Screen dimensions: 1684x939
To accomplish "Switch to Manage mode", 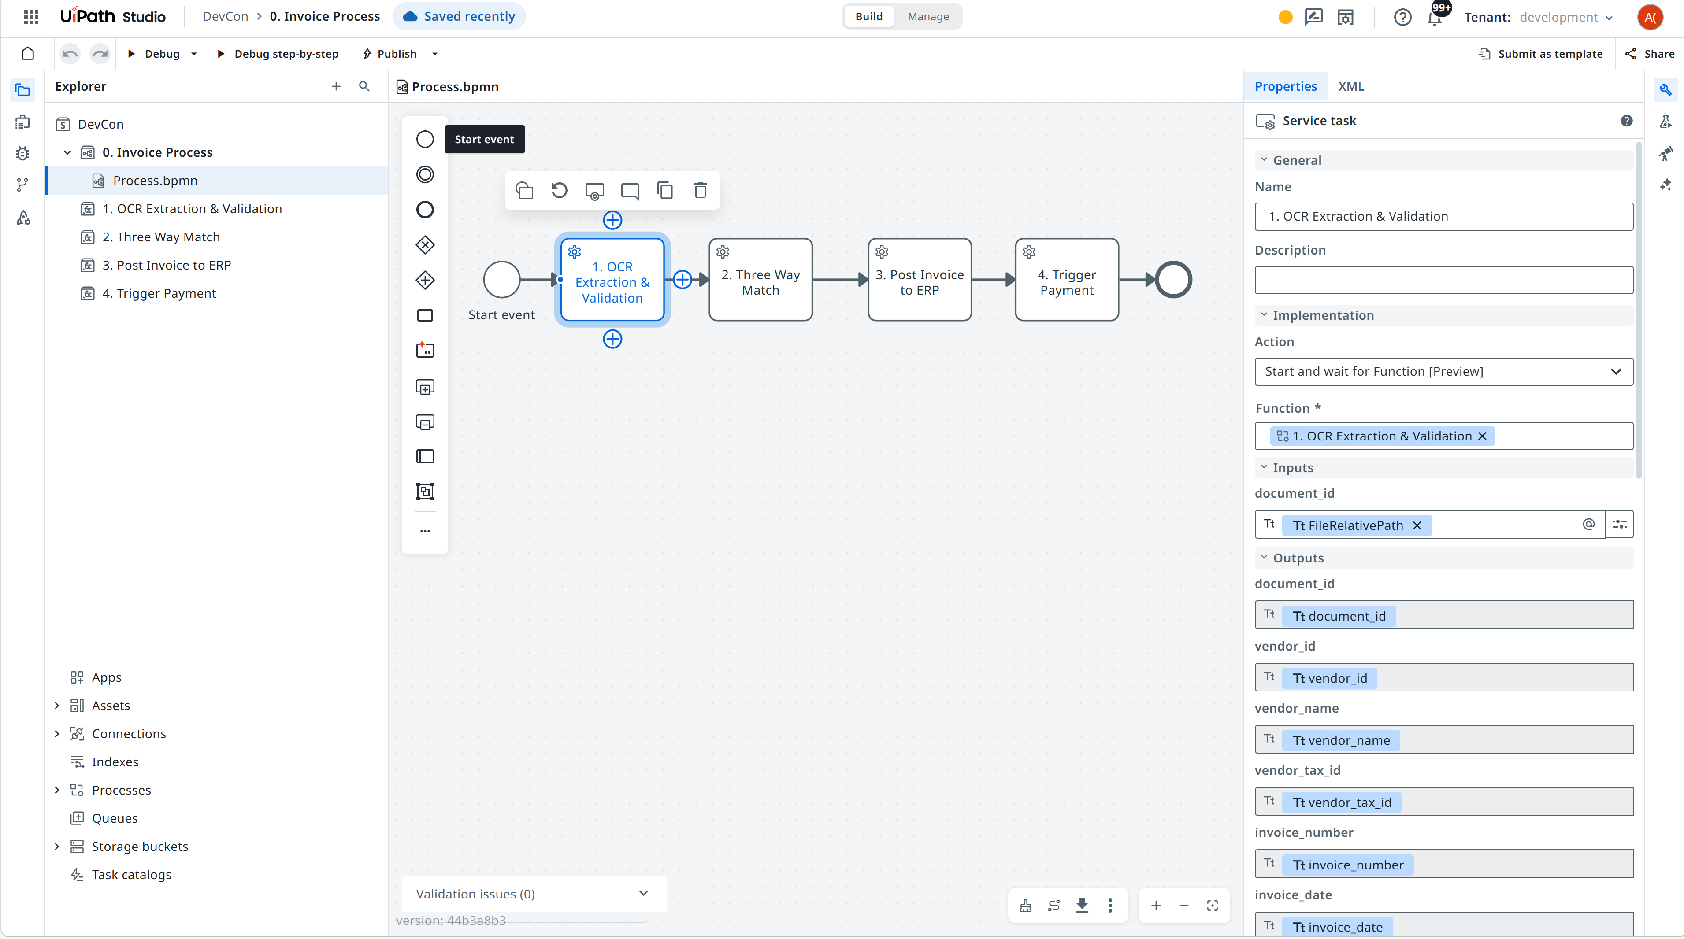I will tap(928, 16).
